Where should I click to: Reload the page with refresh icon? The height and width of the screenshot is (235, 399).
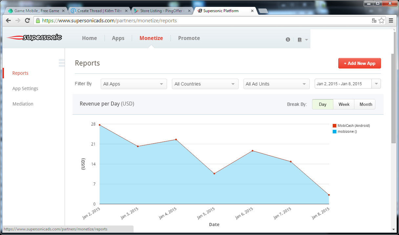point(28,20)
